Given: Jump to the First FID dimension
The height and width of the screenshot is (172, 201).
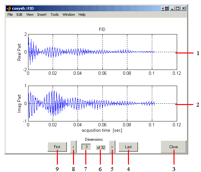Looking at the screenshot, I should coord(57,147).
